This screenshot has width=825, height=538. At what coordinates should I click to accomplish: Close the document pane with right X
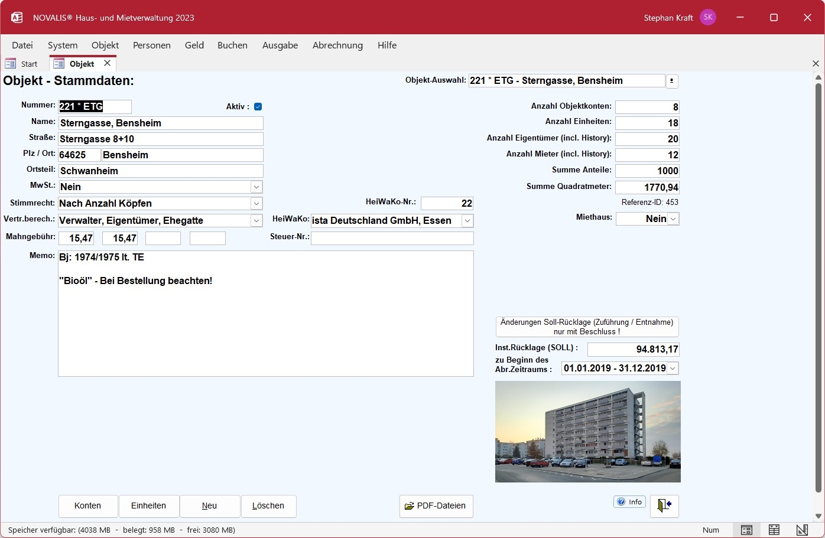tap(816, 63)
